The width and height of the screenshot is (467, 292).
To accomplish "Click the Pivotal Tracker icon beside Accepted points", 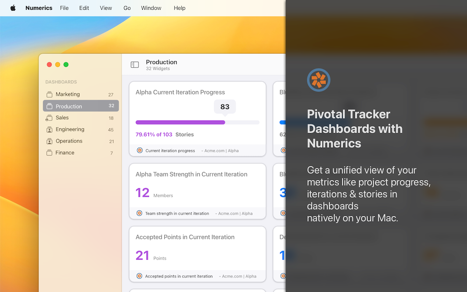I will coord(139,276).
